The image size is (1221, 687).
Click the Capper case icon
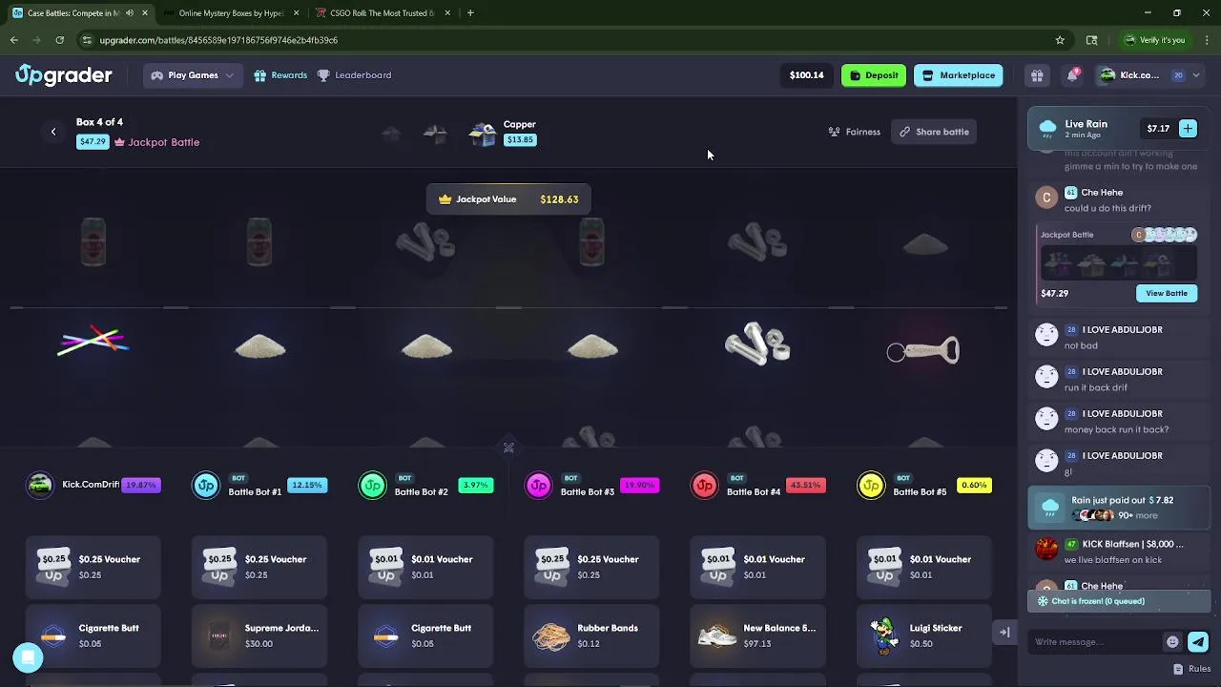483,134
